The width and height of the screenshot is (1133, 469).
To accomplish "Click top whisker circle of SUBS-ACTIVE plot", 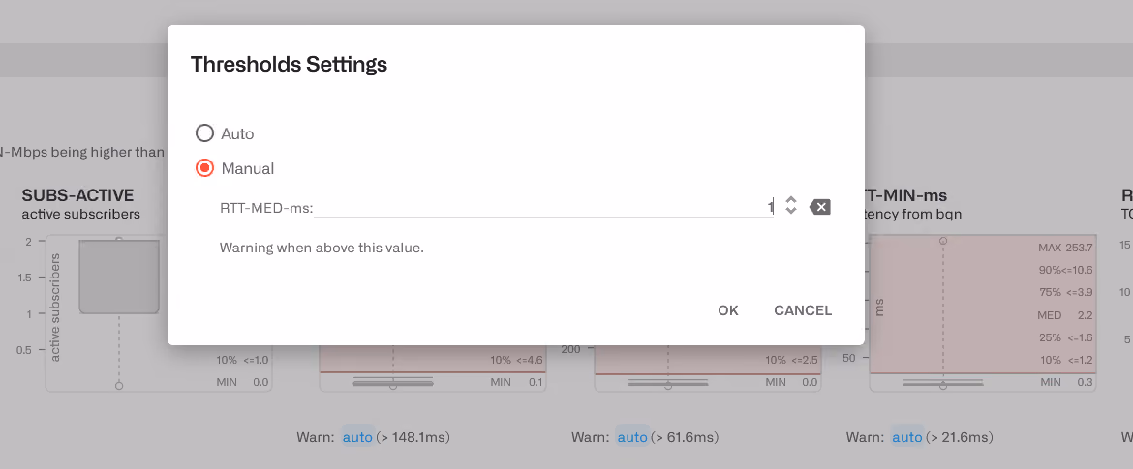I will (119, 240).
